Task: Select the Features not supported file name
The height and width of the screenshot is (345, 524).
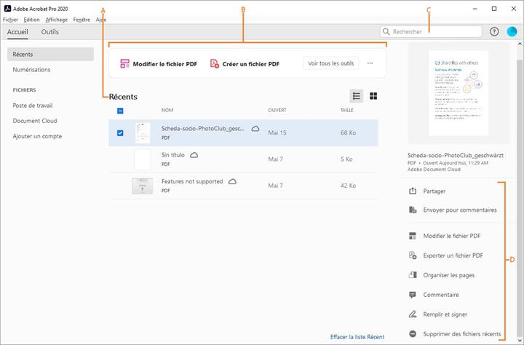Action: [192, 181]
